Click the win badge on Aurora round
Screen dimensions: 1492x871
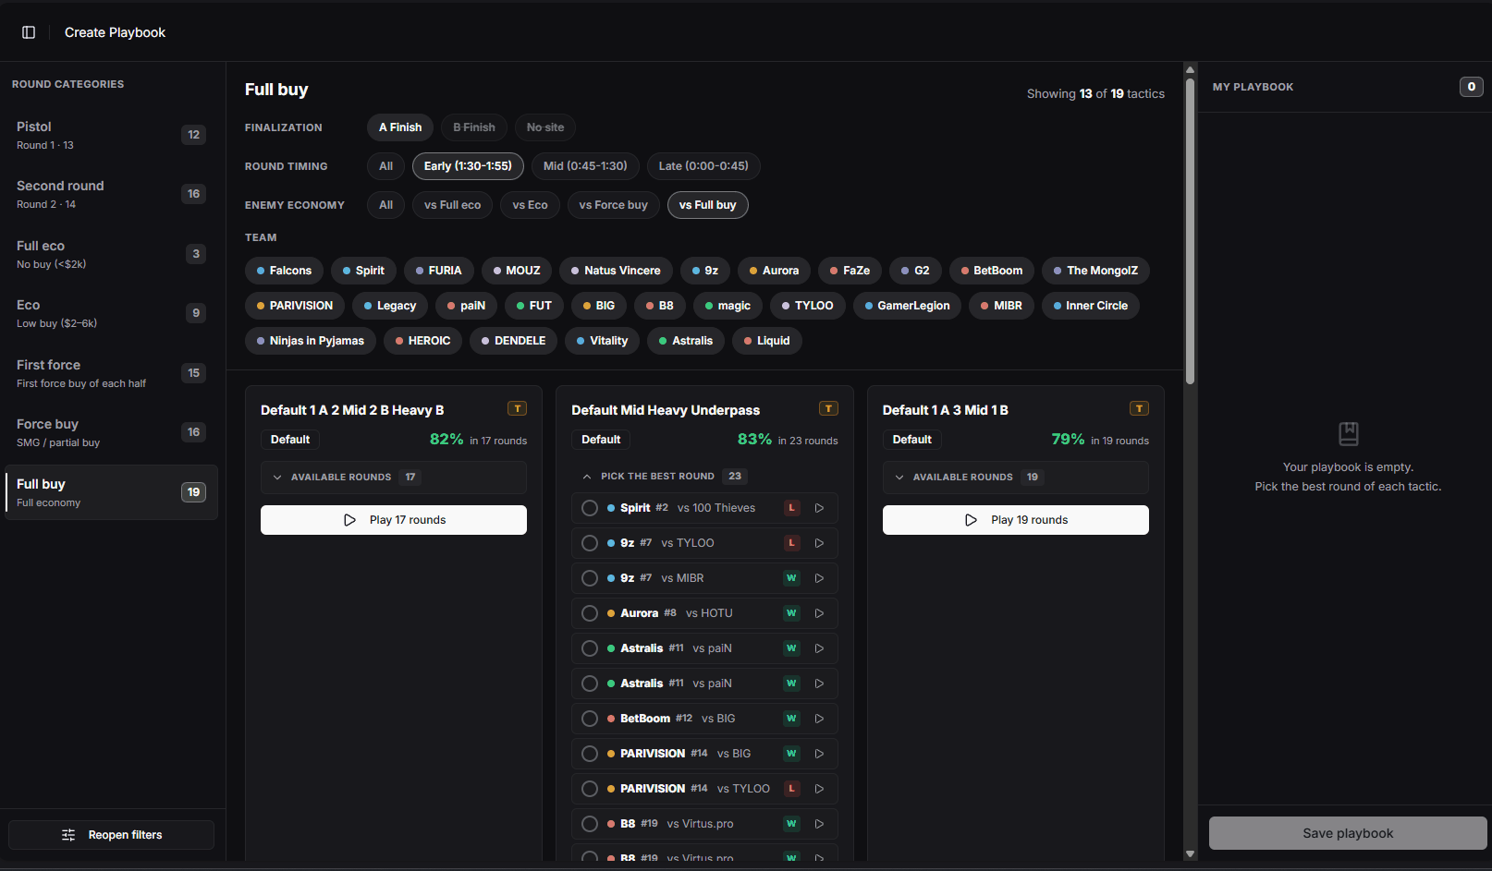pos(791,613)
